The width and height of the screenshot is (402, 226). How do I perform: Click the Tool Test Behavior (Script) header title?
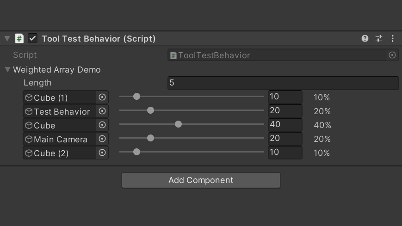pyautogui.click(x=99, y=38)
